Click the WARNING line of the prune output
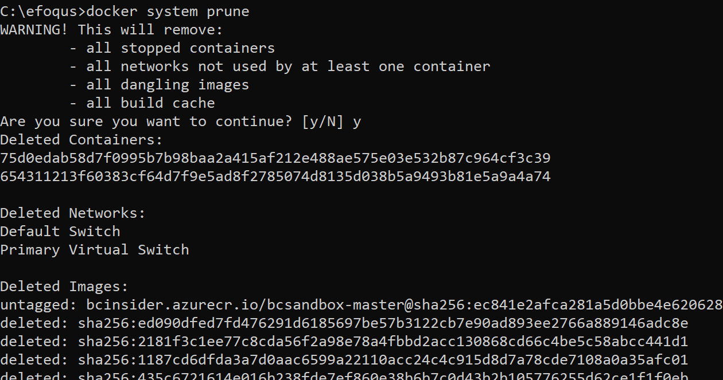 pyautogui.click(x=111, y=30)
